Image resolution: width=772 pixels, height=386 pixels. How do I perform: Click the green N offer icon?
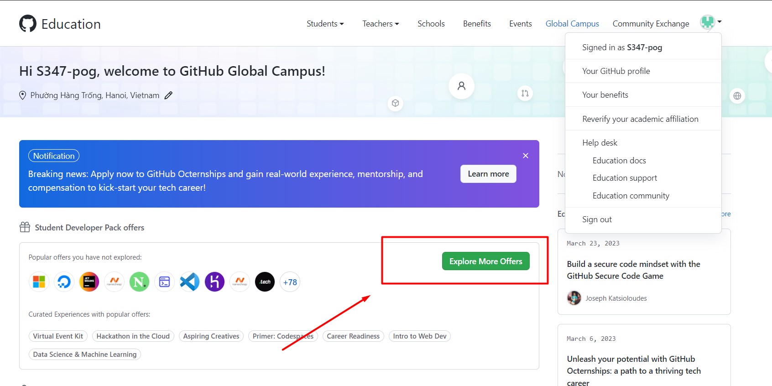coord(139,282)
